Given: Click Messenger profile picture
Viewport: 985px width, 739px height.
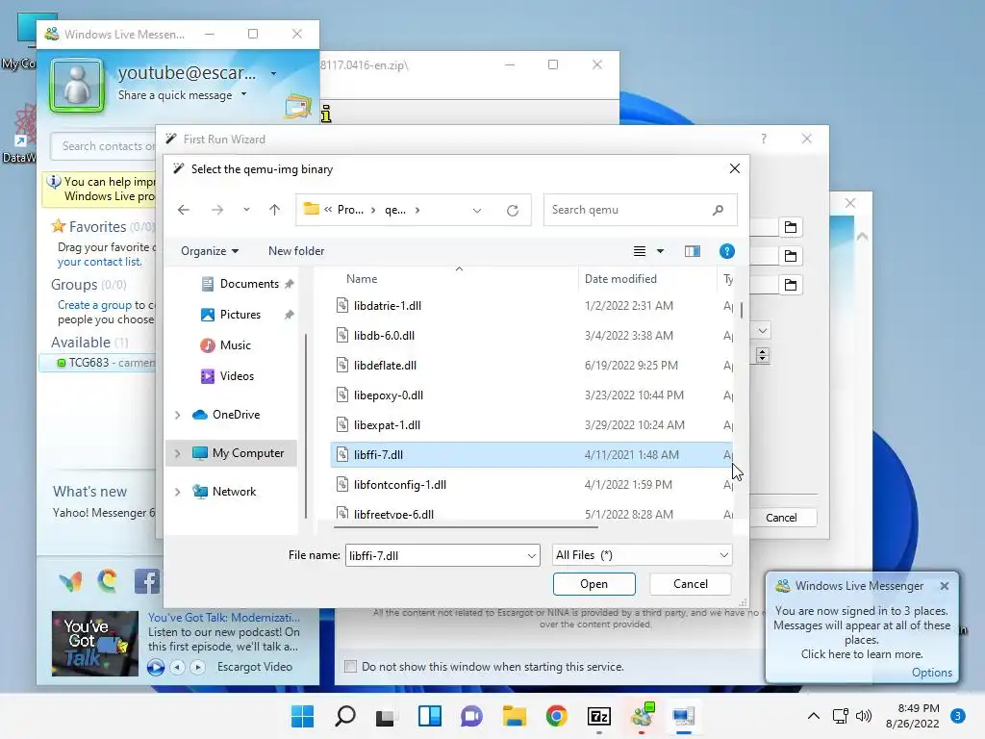Looking at the screenshot, I should (x=77, y=86).
